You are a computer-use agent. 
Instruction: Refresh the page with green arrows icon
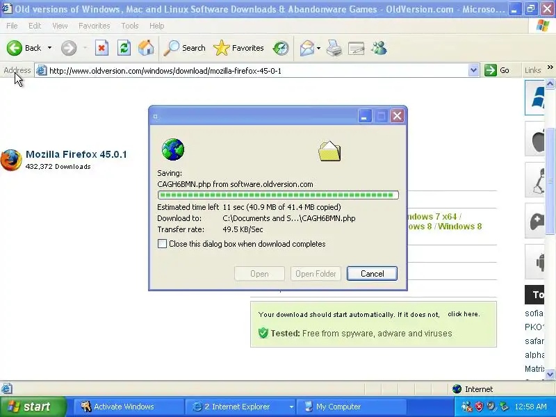coord(124,48)
